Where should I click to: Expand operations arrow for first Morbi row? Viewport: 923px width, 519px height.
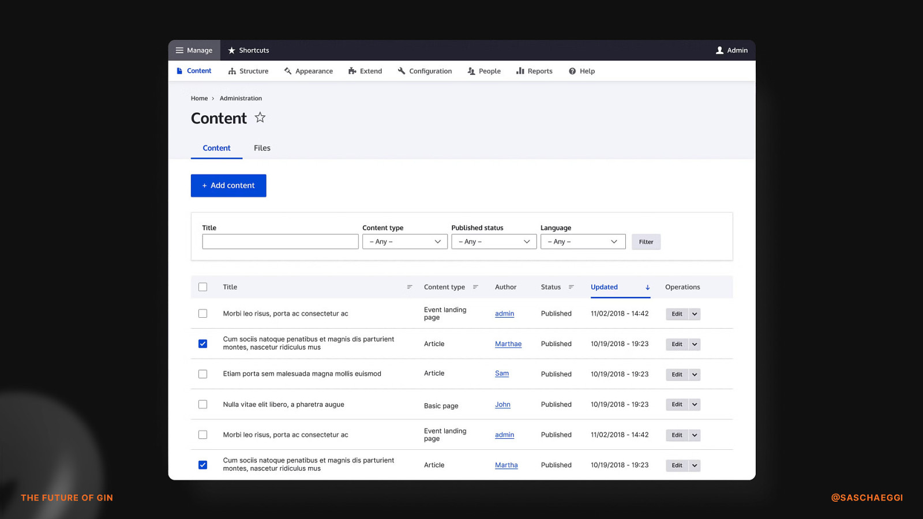(x=695, y=314)
